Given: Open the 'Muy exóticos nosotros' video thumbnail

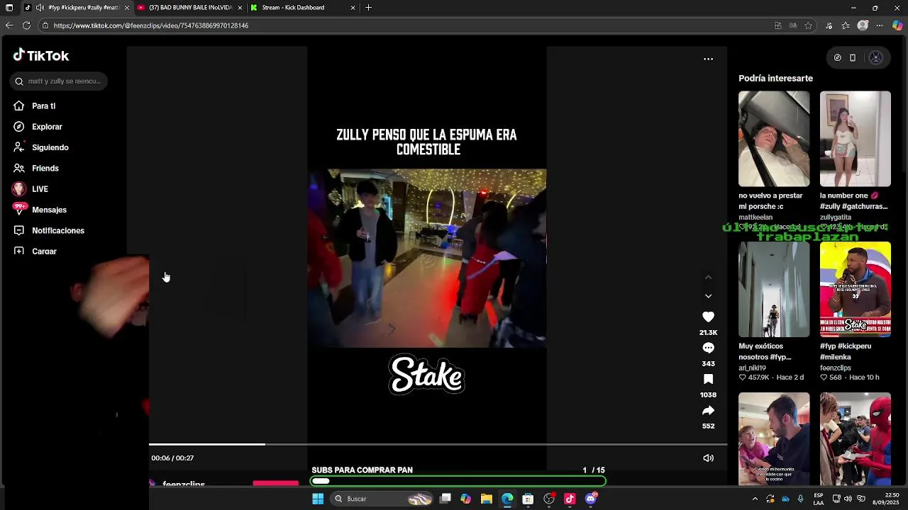Looking at the screenshot, I should 774,290.
